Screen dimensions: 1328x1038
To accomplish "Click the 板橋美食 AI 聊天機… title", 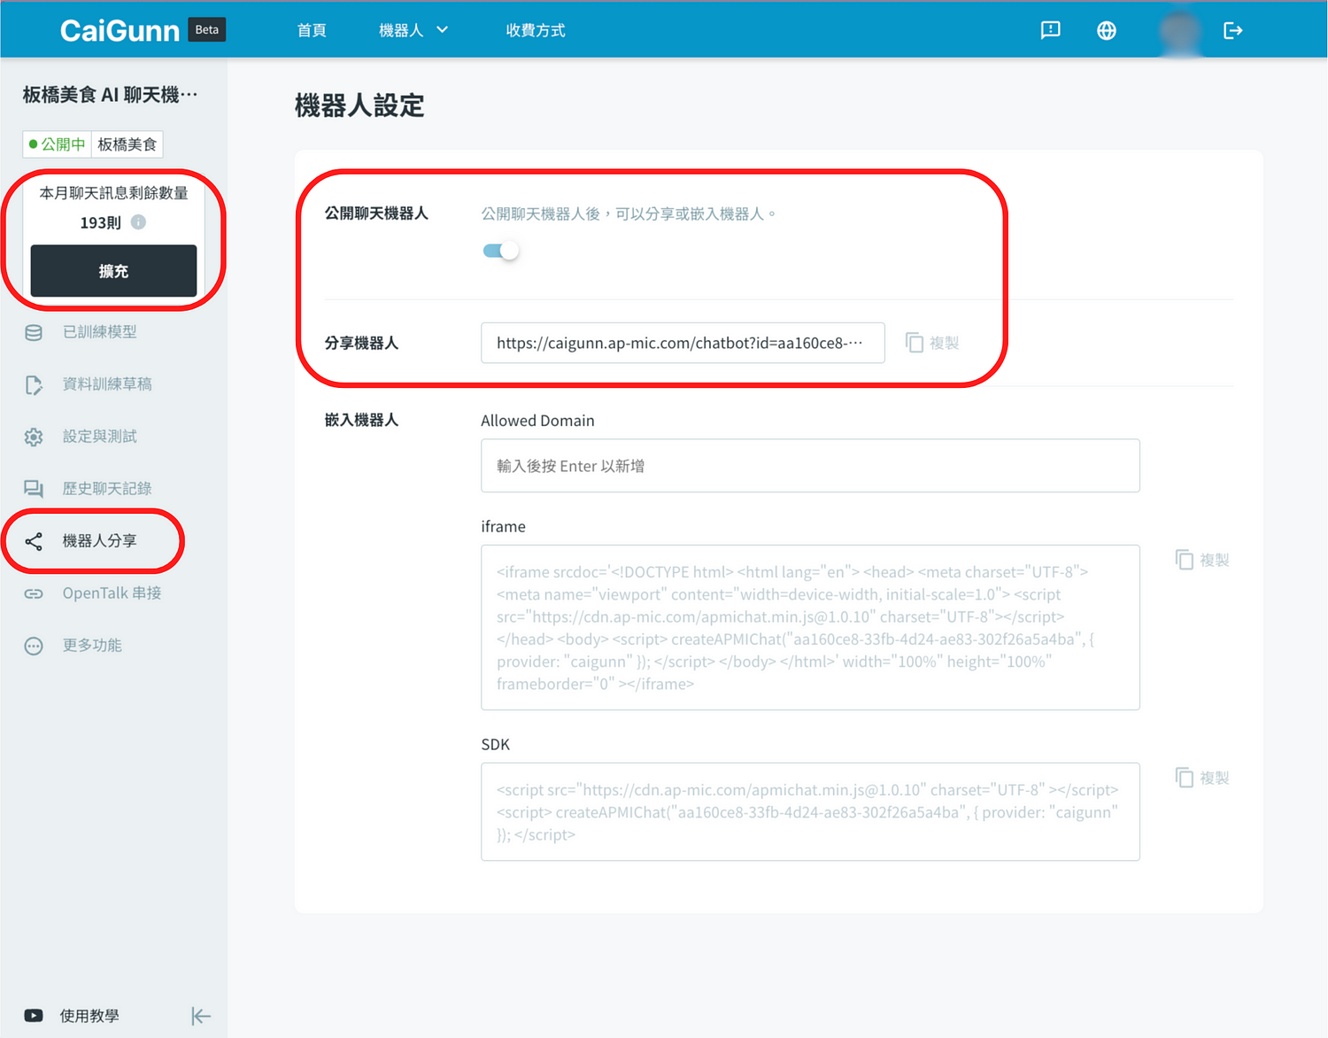I will coord(110,95).
